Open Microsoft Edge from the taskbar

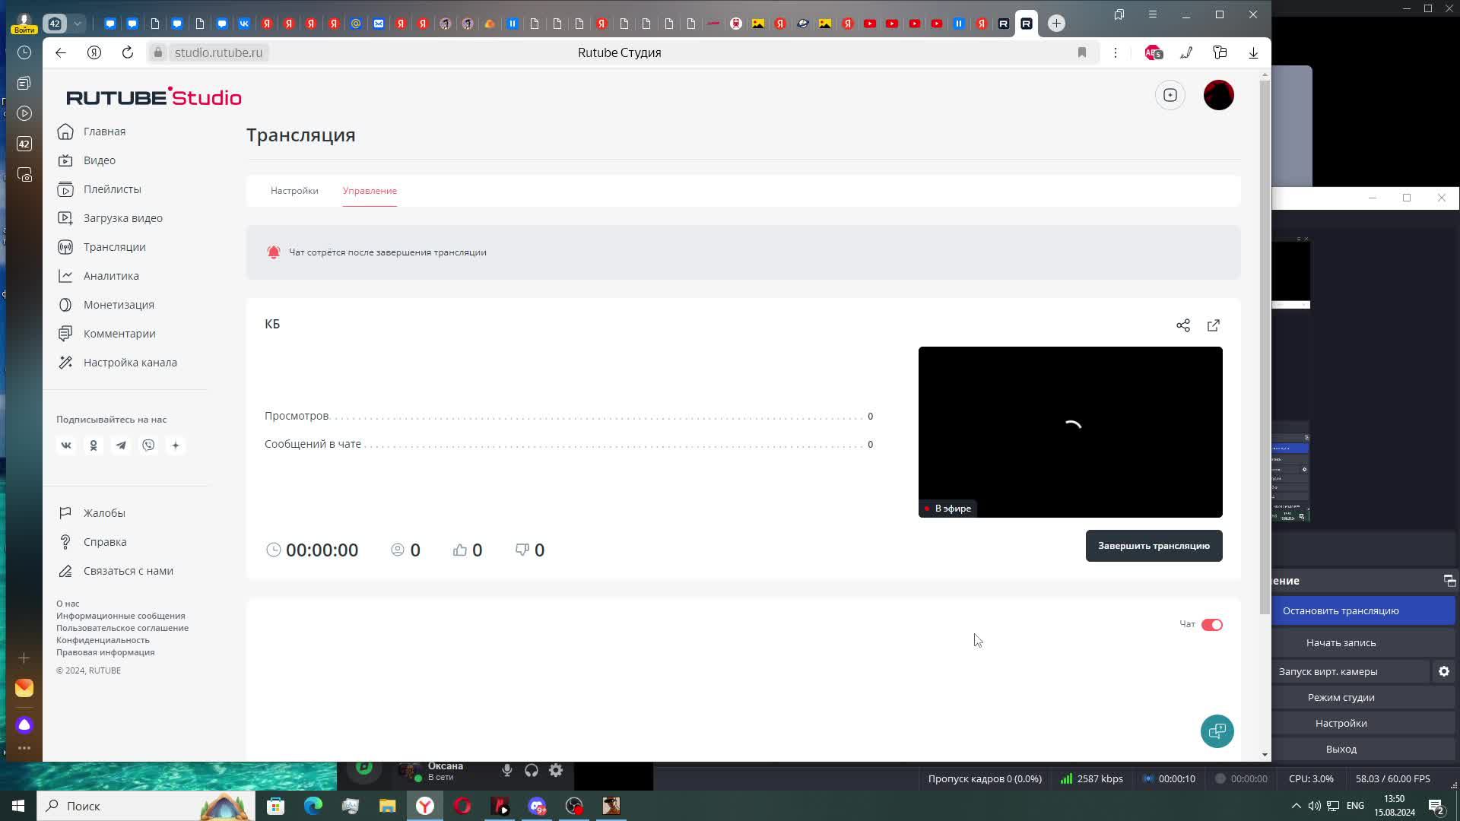313,806
